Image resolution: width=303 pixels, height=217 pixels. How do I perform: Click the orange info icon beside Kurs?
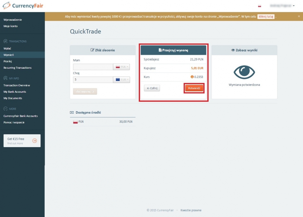click(x=192, y=77)
